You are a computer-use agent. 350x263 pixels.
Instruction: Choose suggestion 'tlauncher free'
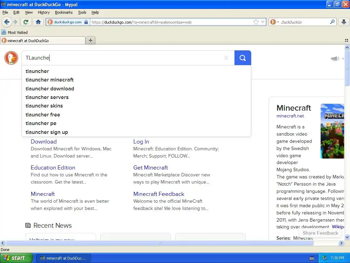click(136, 114)
